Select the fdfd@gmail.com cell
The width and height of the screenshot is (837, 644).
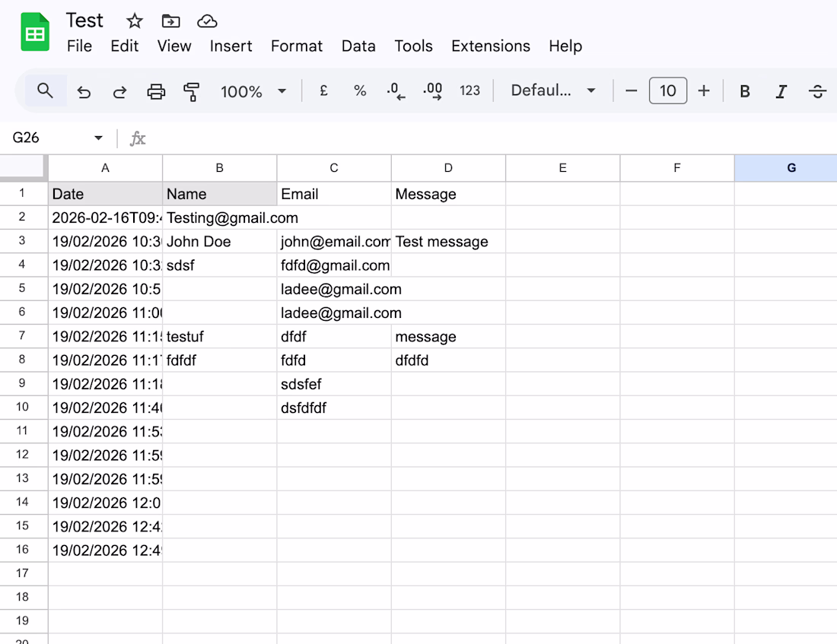[x=333, y=265]
